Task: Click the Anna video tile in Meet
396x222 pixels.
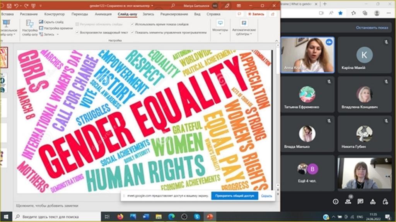Action: coord(307,55)
